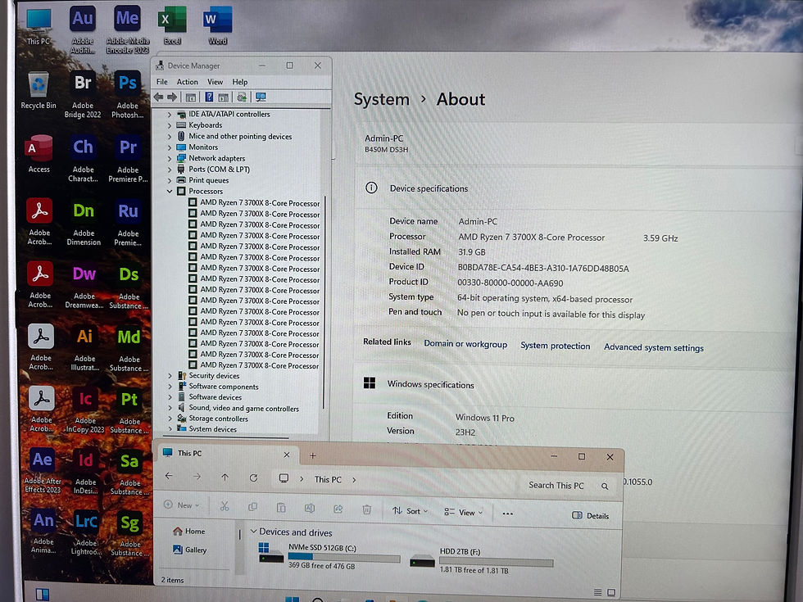Open the Recycle Bin icon

tap(39, 91)
